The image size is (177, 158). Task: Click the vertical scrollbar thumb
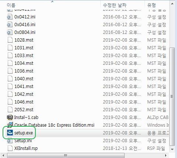click(172, 96)
